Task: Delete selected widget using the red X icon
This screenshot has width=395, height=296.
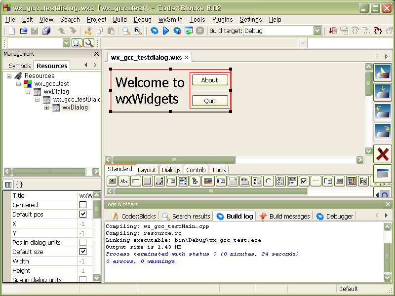Action: click(382, 154)
